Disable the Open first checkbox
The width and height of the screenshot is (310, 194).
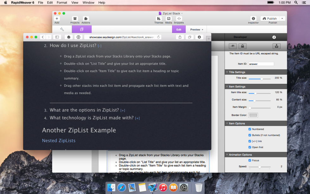pyautogui.click(x=250, y=147)
